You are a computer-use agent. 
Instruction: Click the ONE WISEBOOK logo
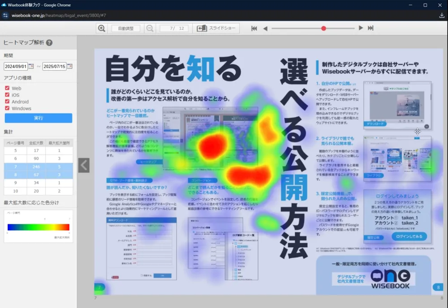click(x=390, y=279)
